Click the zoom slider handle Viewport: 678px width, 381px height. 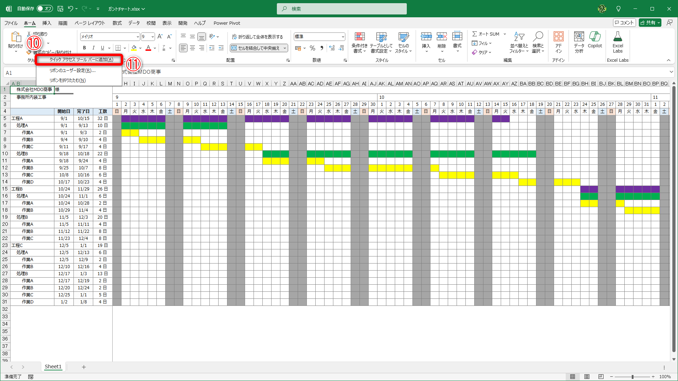coord(632,377)
